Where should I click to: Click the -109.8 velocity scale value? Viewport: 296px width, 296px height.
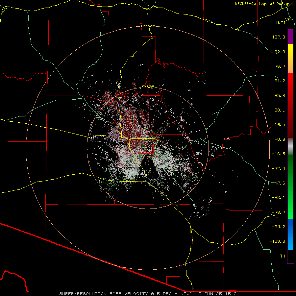pyautogui.click(x=277, y=241)
